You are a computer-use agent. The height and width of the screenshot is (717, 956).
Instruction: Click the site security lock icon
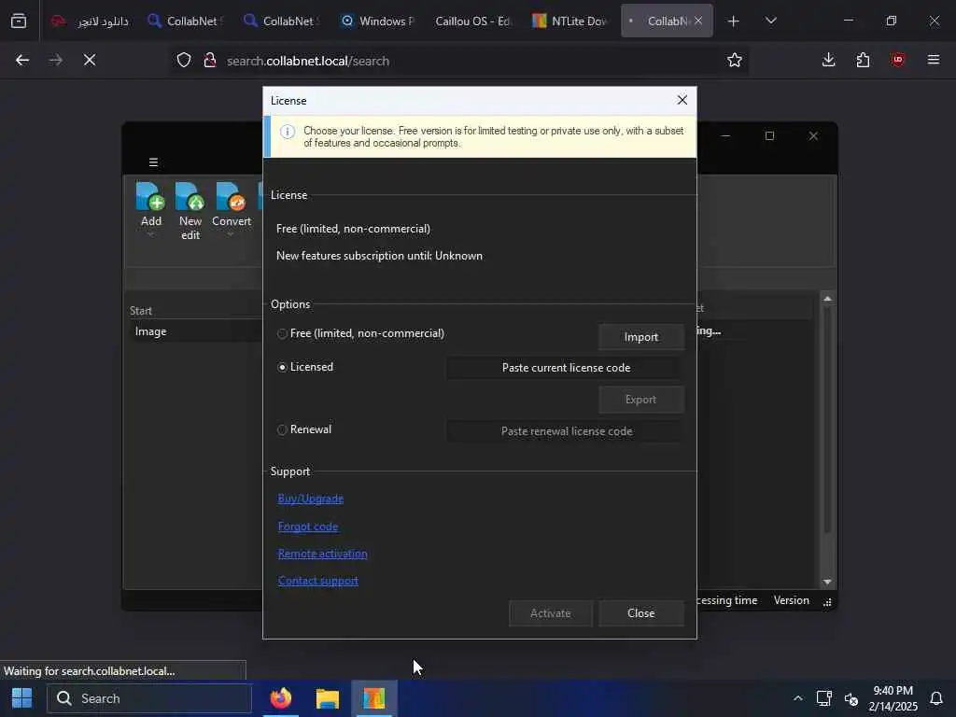pos(210,60)
